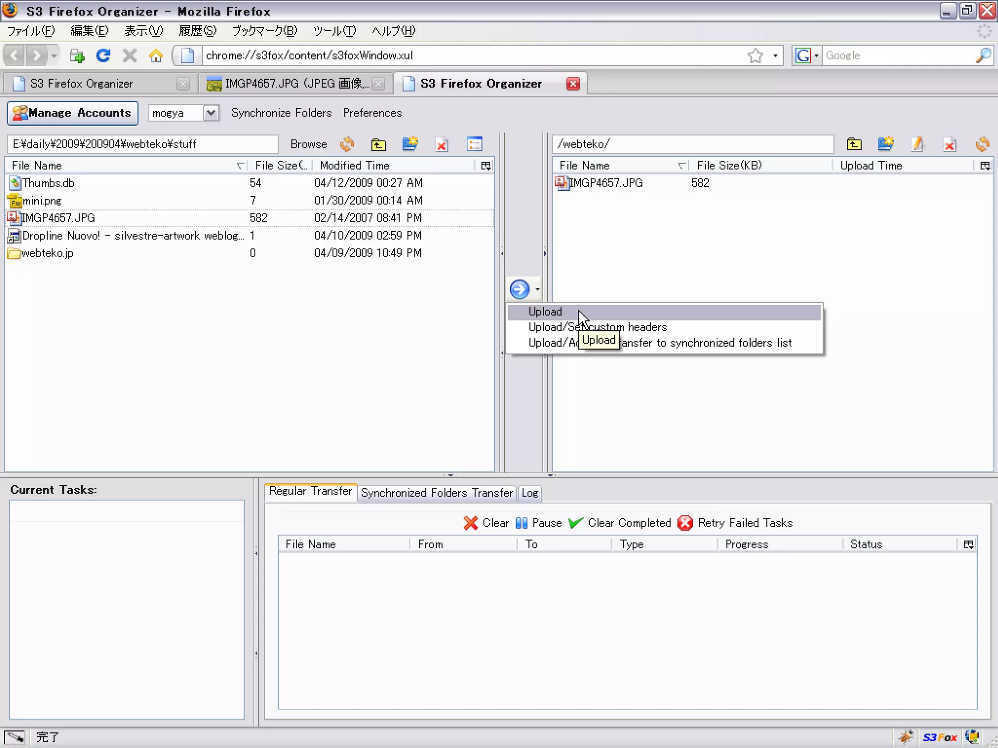Open the Log tab

tap(530, 493)
